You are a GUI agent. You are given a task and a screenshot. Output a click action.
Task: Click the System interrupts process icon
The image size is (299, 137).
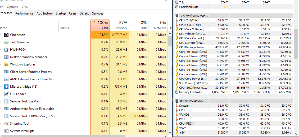click(6, 131)
